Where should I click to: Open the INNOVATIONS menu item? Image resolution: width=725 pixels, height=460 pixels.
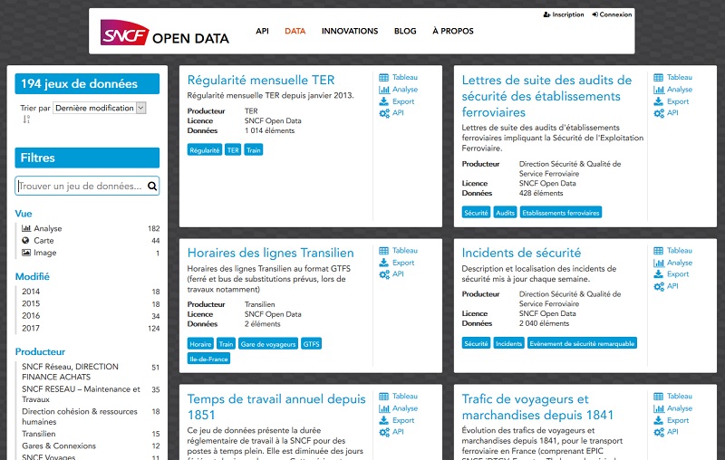[x=350, y=31]
